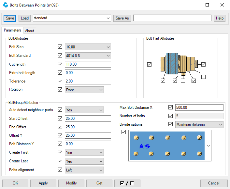Click the Load button

coord(25,18)
